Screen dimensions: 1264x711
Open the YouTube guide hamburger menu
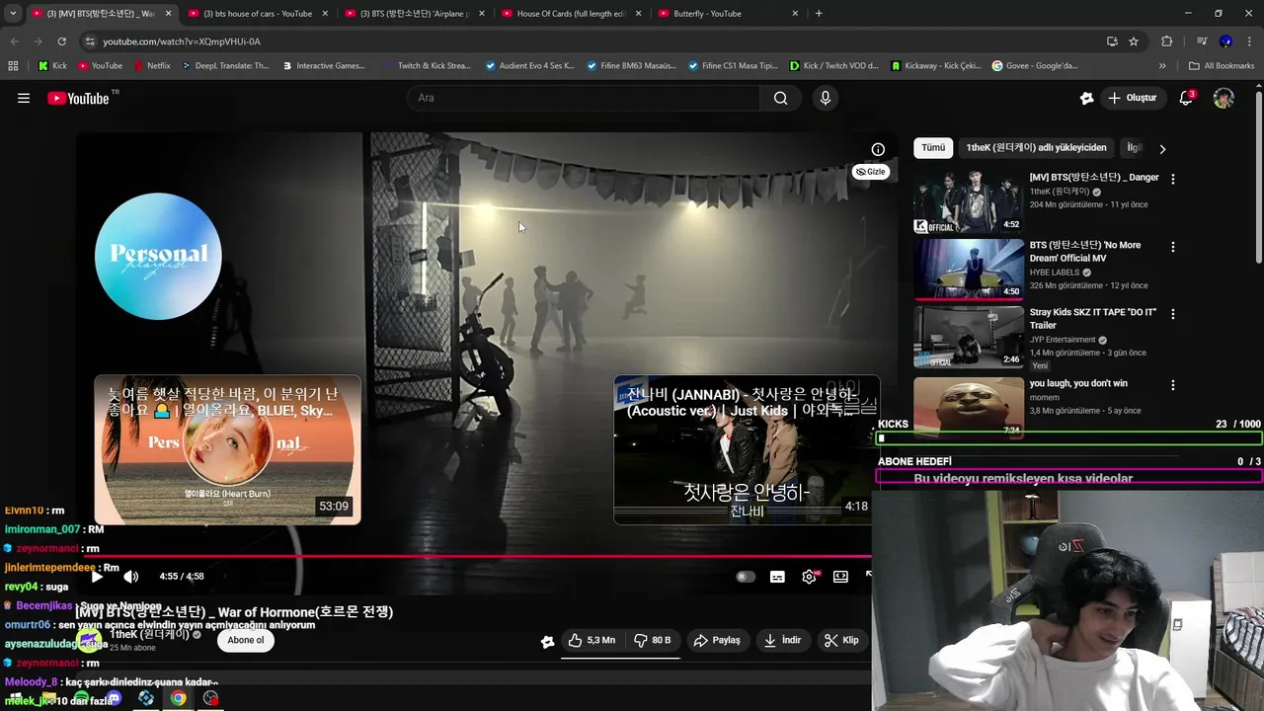[x=24, y=98]
